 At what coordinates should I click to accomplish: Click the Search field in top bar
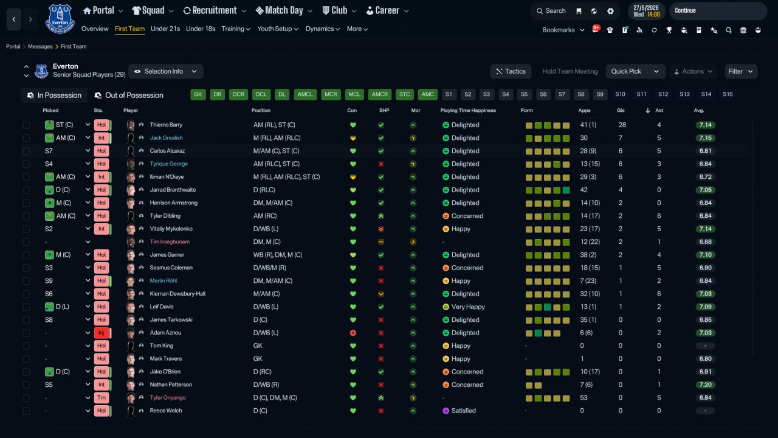[551, 11]
